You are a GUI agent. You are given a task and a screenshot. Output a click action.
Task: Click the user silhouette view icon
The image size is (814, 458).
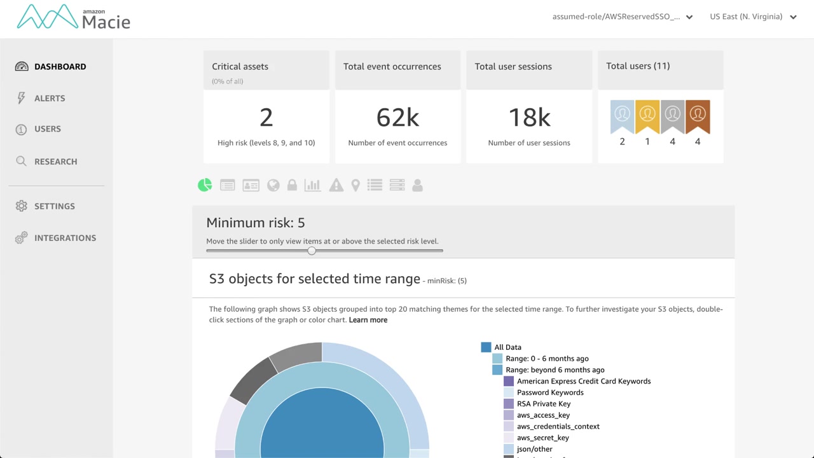point(417,185)
